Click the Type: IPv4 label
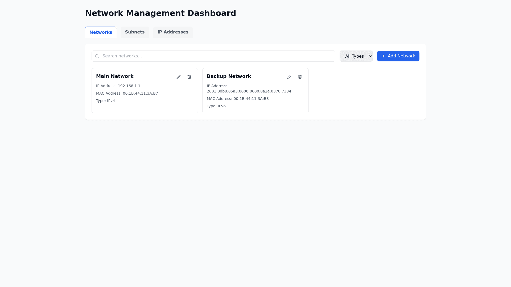The image size is (511, 287). (105, 101)
